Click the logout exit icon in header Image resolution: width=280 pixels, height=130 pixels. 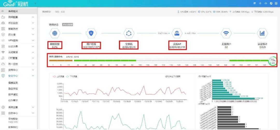(x=276, y=3)
